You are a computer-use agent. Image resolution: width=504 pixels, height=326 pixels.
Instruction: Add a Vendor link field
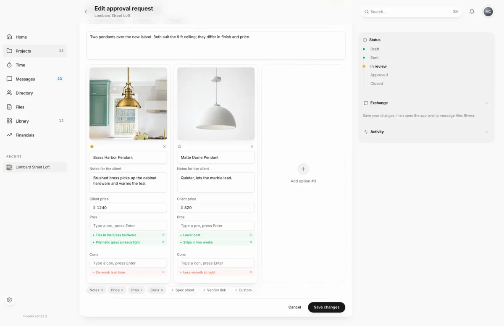click(x=214, y=290)
